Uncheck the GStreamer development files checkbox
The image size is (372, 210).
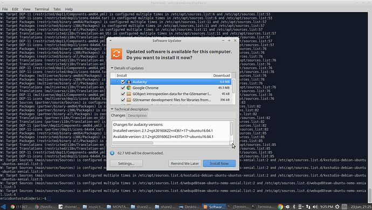(x=123, y=100)
